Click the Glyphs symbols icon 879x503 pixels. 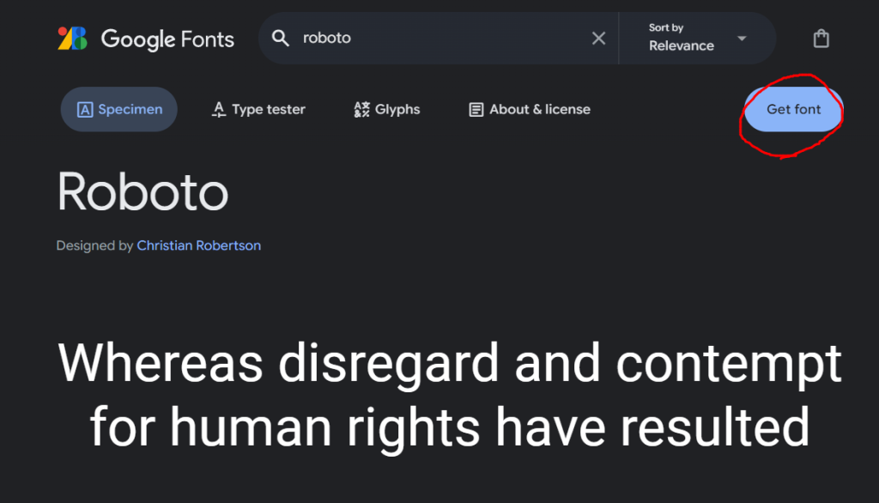tap(361, 109)
